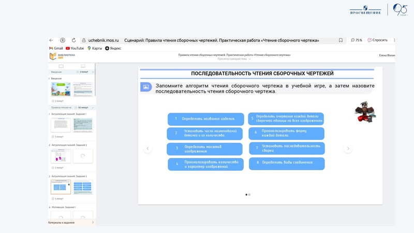Click card 7 Установить последовательность сборки
Screen dimensions: 414x233
[287, 148]
